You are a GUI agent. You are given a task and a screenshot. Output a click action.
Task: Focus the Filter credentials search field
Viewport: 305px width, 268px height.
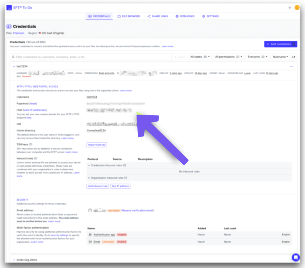(91, 57)
